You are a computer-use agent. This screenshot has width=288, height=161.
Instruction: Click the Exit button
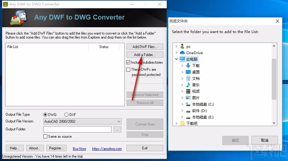145,148
